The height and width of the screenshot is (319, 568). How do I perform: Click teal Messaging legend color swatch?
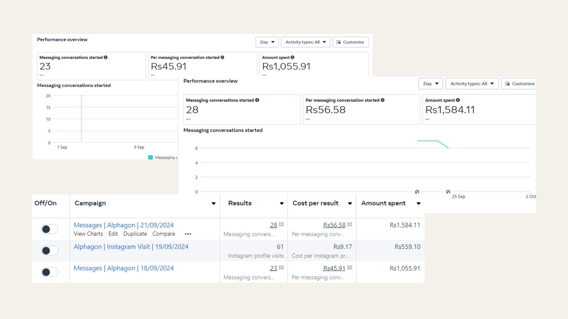click(x=150, y=157)
